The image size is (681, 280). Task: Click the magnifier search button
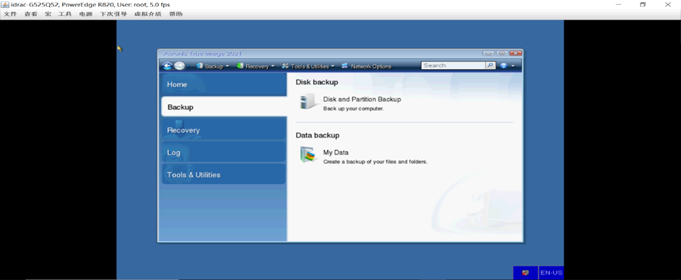[490, 66]
